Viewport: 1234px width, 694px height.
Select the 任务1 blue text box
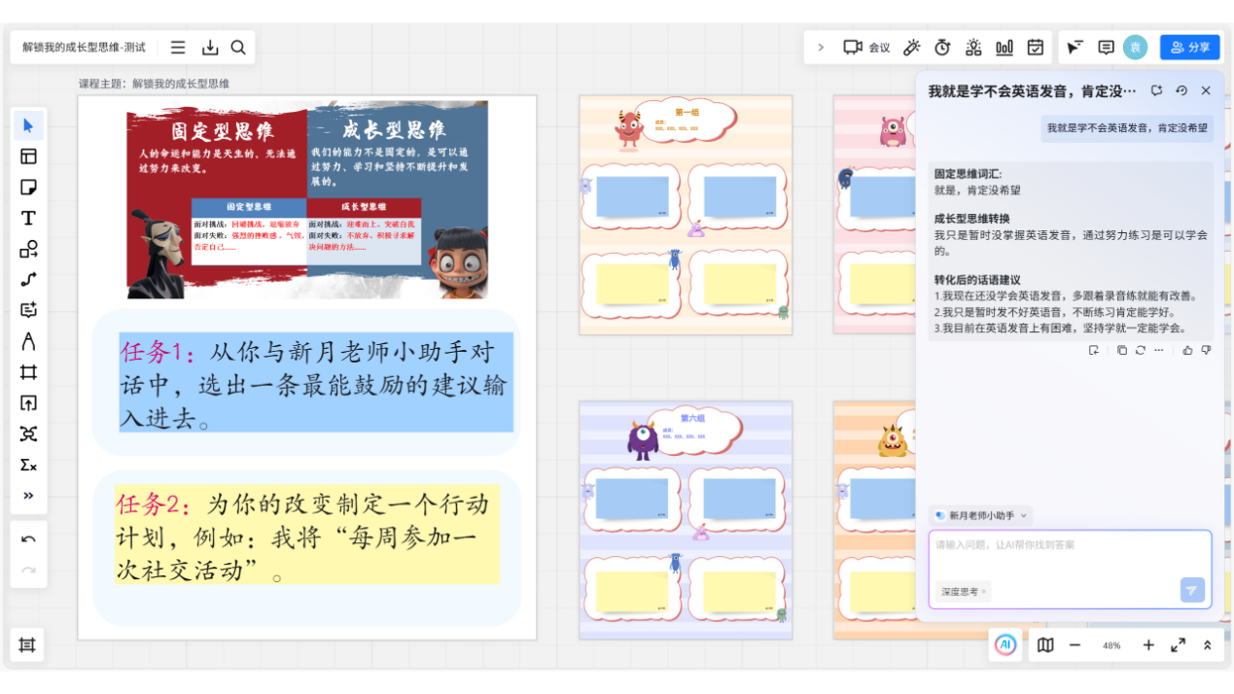316,383
